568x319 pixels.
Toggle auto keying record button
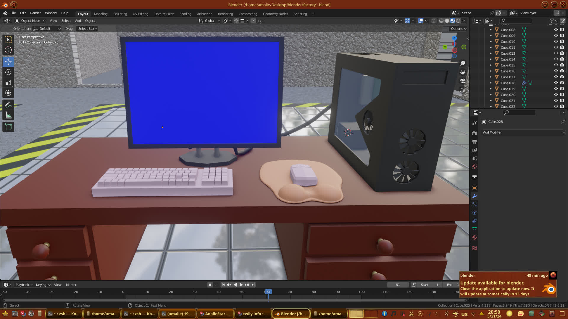point(210,285)
